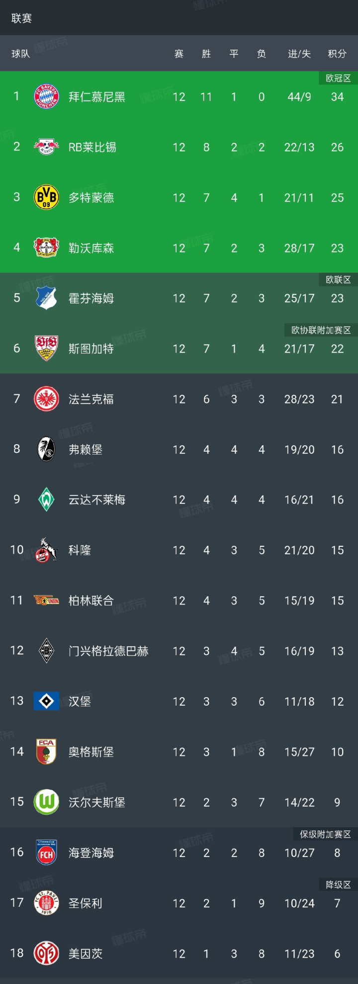Select the St. Pauli team badge
Screen dimensions: 358x984
pyautogui.click(x=46, y=903)
